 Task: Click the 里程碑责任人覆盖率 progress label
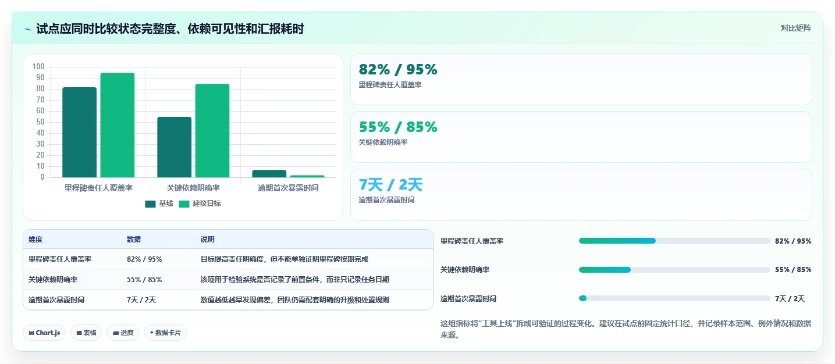472,241
